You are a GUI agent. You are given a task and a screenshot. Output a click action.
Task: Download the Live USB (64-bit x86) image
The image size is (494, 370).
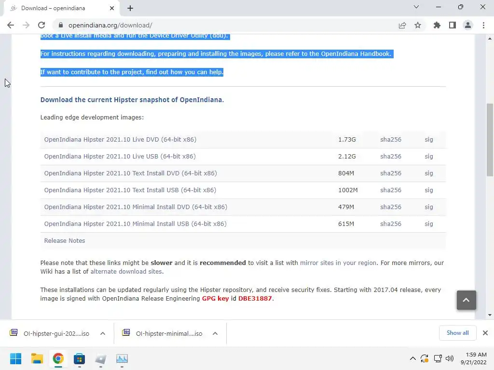(120, 157)
